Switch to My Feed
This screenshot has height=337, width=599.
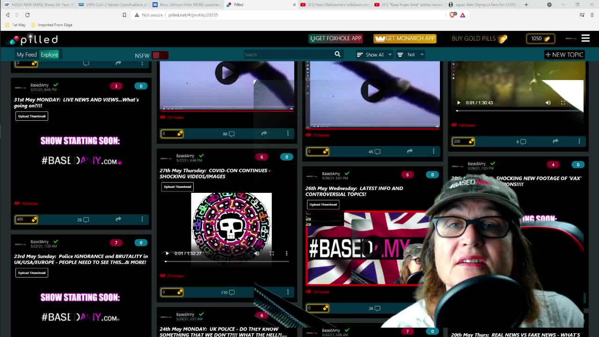[x=27, y=55]
